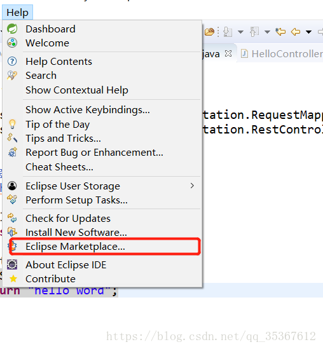Screen dimensions: 323x349
Task: Click the Check for Updates icon
Action: [x=12, y=218]
